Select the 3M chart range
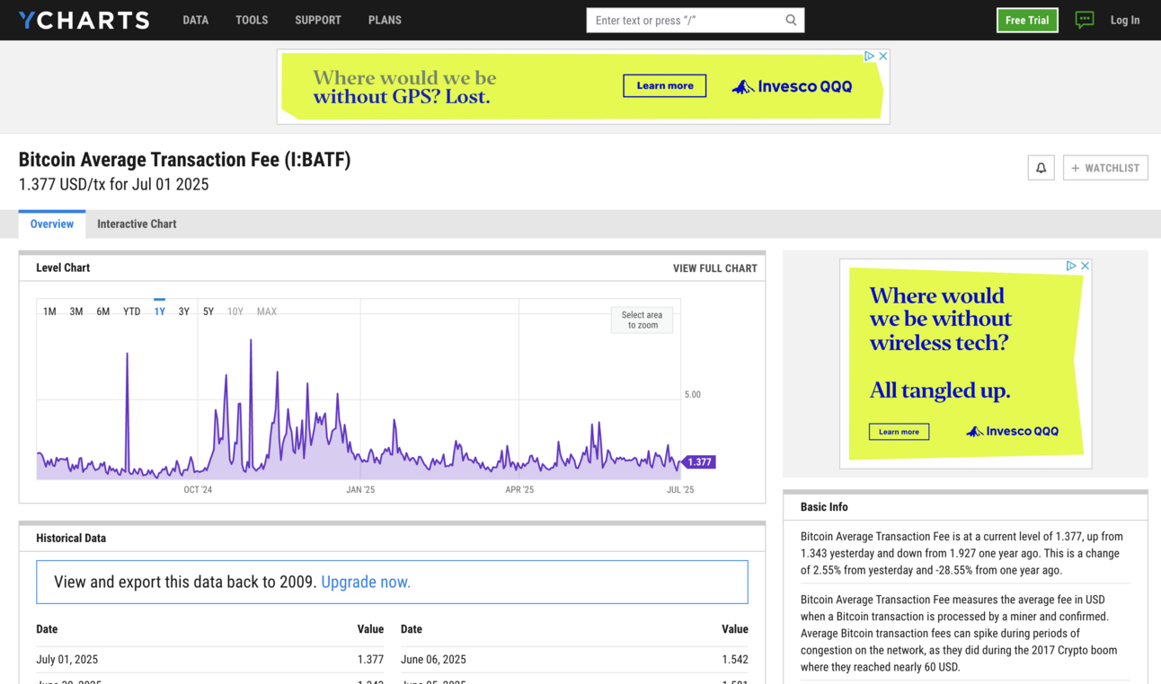This screenshot has width=1161, height=684. point(76,311)
